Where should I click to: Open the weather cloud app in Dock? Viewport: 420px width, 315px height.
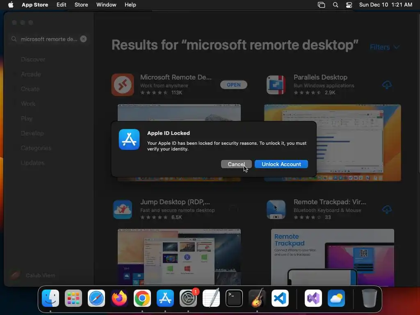coord(336,298)
